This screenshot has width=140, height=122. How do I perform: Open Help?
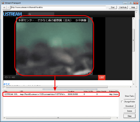tap(133, 7)
